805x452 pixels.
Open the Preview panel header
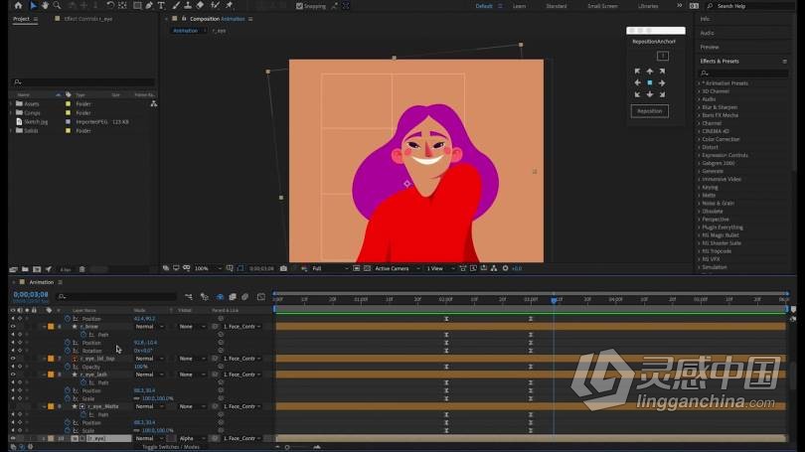tap(709, 47)
